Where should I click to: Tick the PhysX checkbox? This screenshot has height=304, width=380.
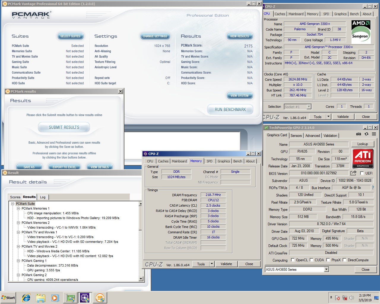click(328, 260)
